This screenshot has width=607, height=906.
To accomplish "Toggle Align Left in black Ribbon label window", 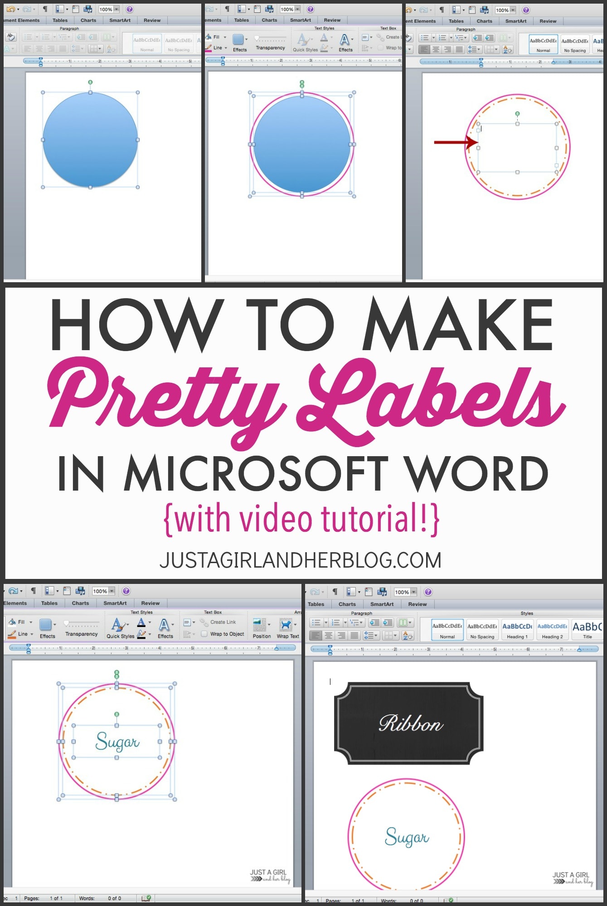I will (x=316, y=636).
